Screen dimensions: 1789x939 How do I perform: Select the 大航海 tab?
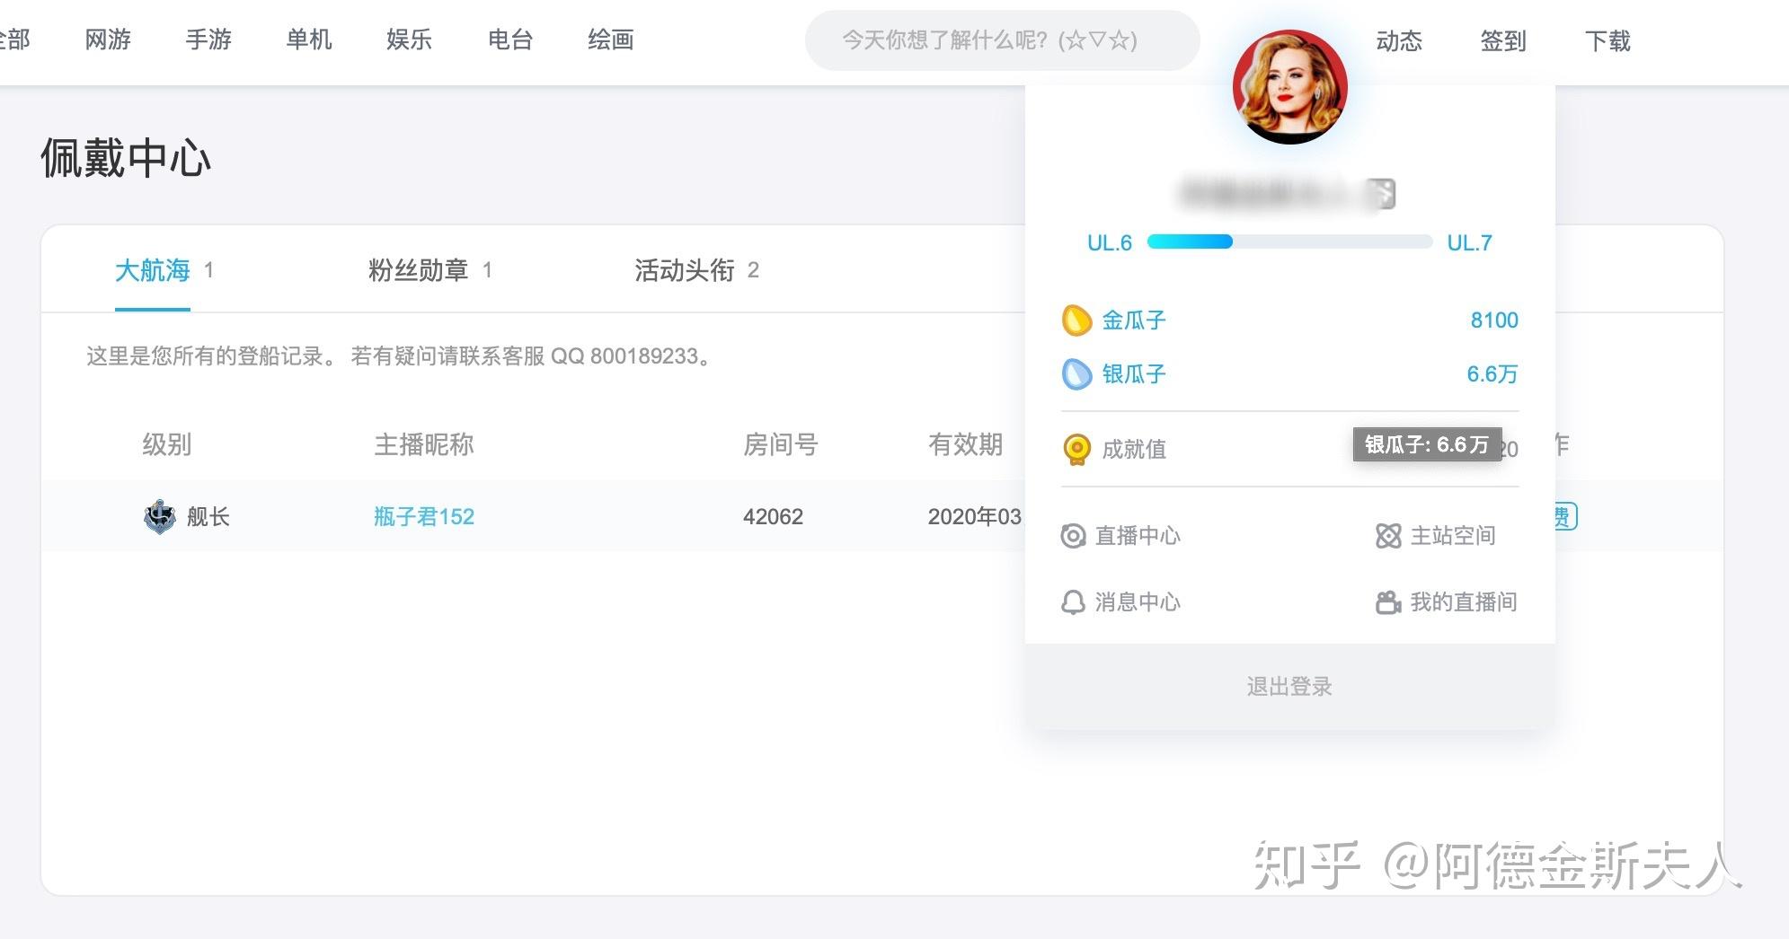[x=153, y=270]
